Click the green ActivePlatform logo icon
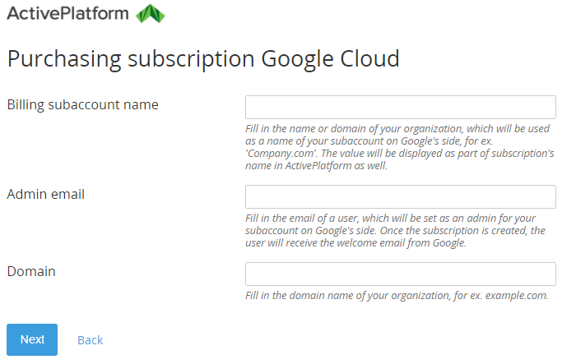The width and height of the screenshot is (562, 364). [x=151, y=13]
